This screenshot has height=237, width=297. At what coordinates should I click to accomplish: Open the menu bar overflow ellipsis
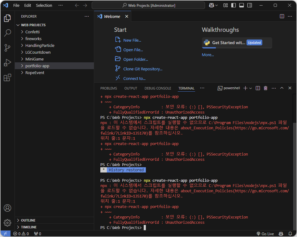click(x=60, y=5)
